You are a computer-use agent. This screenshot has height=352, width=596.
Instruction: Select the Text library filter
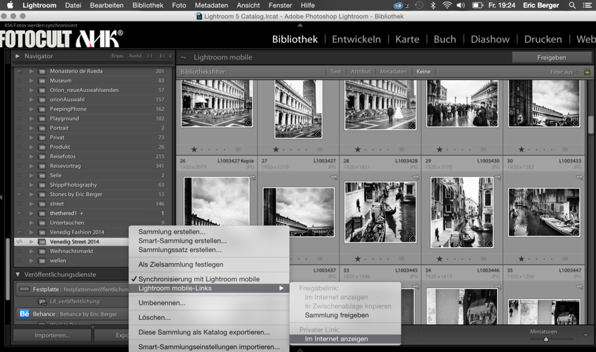[x=336, y=72]
